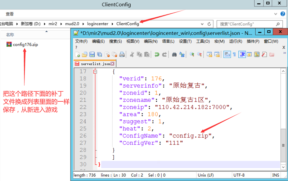Click the 名称 column header in Explorer
Screen dimensions: 288x181
10,35
